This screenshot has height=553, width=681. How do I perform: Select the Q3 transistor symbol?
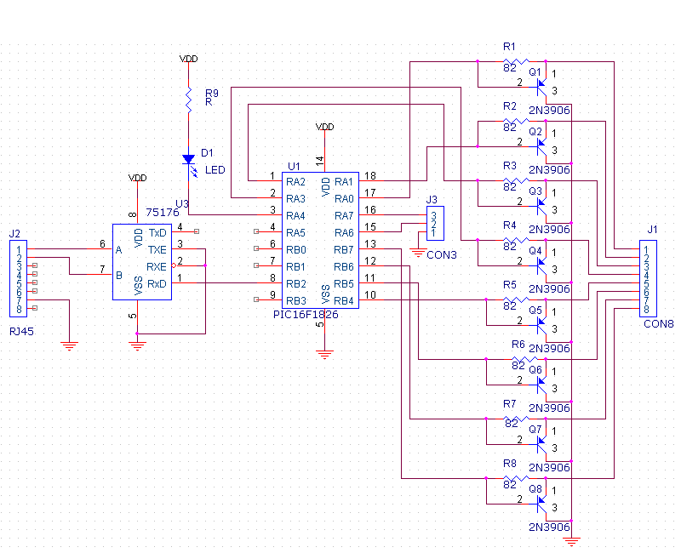pos(541,205)
